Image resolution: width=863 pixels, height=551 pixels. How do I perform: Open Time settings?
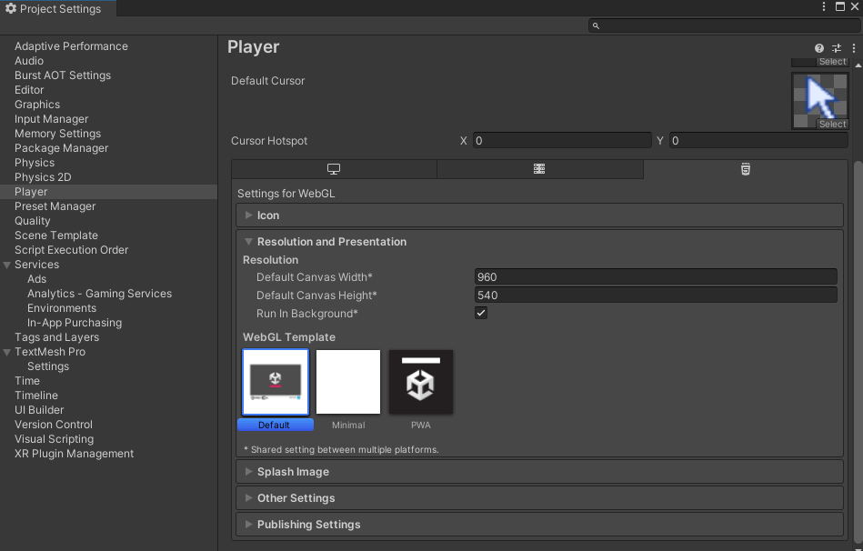click(27, 381)
